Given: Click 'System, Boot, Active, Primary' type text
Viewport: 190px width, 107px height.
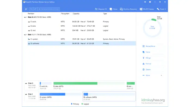Looking at the screenshot, I should pos(114,39).
